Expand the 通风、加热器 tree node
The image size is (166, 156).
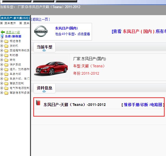click(2, 69)
